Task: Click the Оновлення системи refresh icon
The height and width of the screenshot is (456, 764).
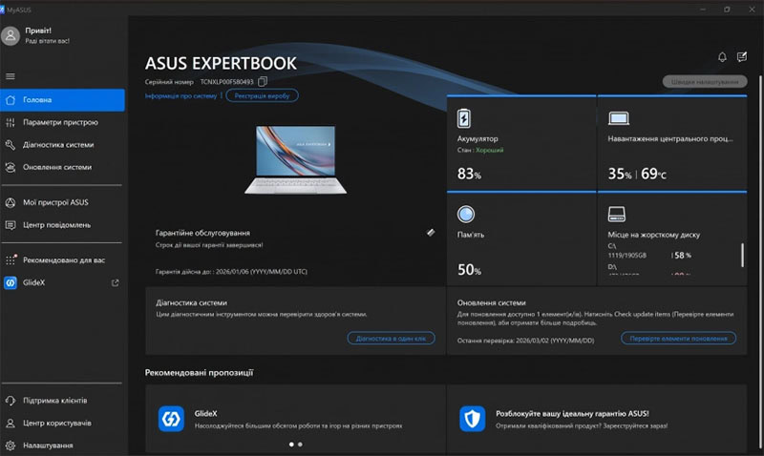Action: tap(11, 167)
